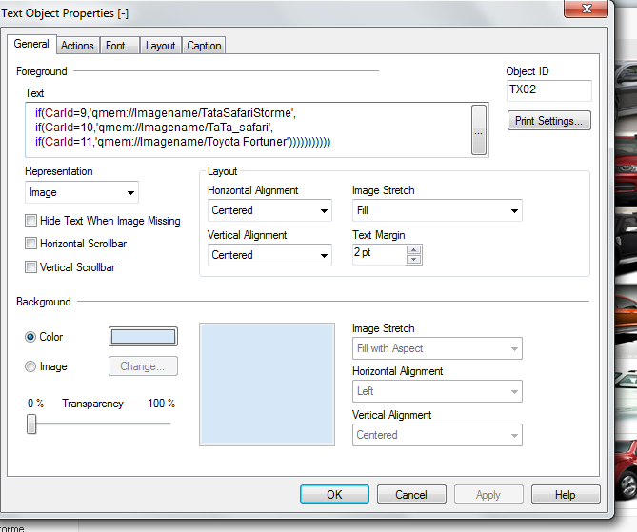Open background Vertical Alignment dropdown showing Centered
The height and width of the screenshot is (532, 637).
[437, 435]
